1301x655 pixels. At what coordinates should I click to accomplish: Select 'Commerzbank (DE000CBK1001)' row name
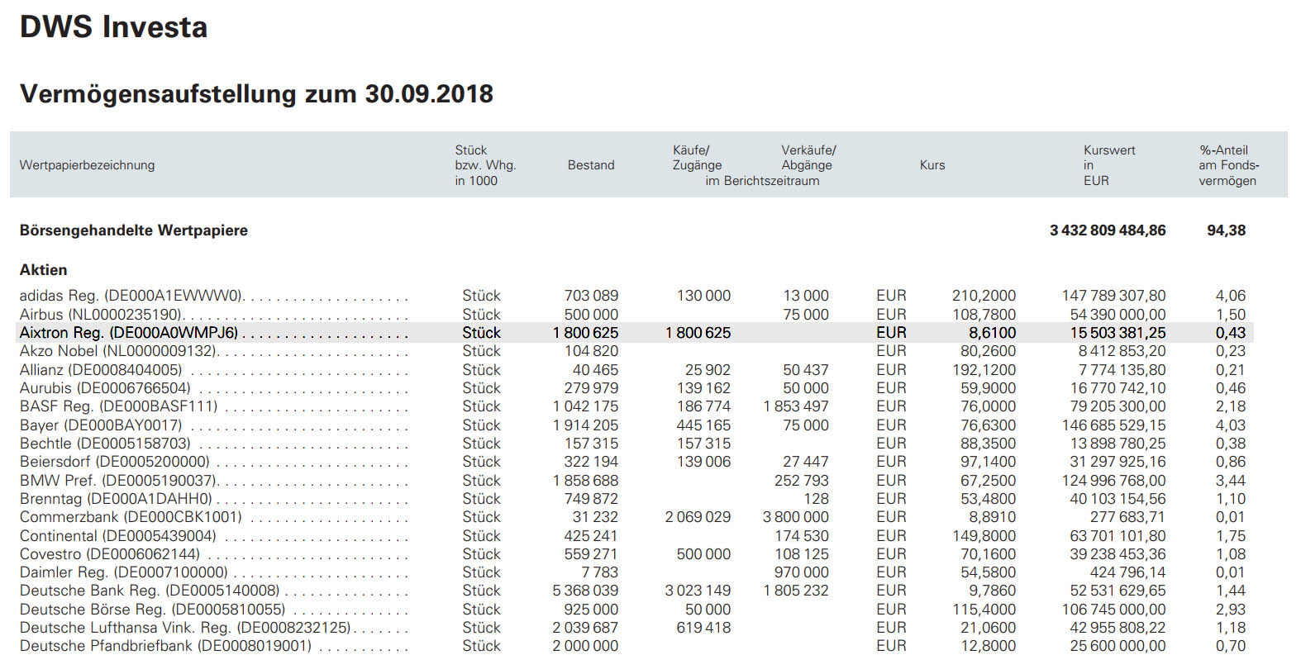tap(131, 517)
